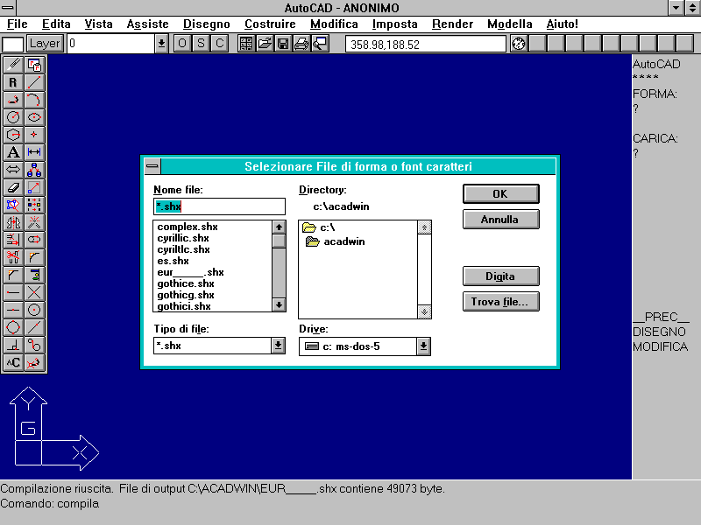The width and height of the screenshot is (701, 525).
Task: Open the File menu
Action: [18, 24]
